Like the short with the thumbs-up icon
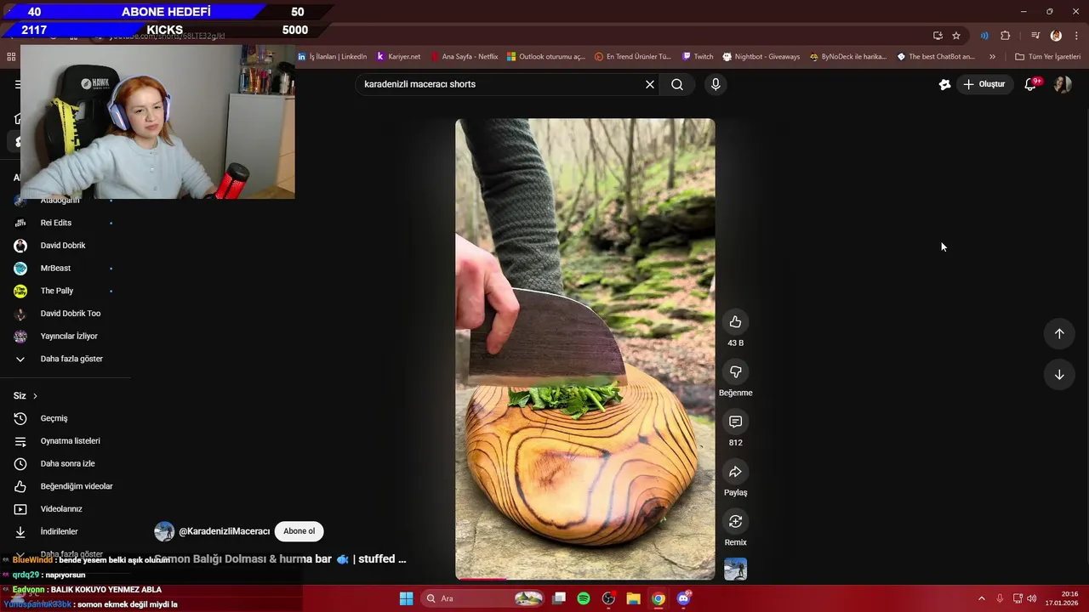 click(735, 322)
